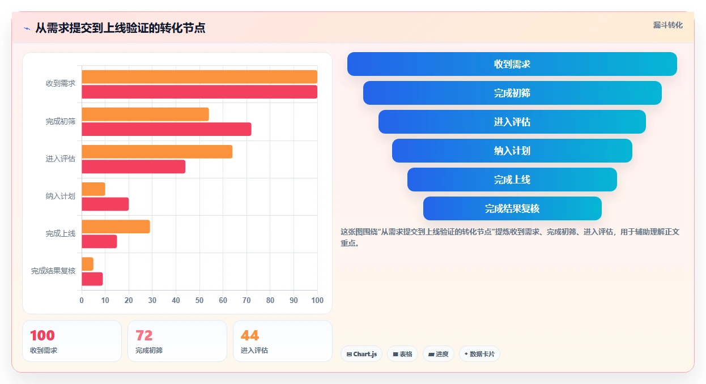Click the 收到需求 y-axis label
The height and width of the screenshot is (384, 706).
pos(61,84)
